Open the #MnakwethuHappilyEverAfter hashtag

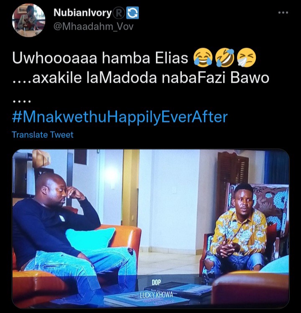pyautogui.click(x=120, y=117)
